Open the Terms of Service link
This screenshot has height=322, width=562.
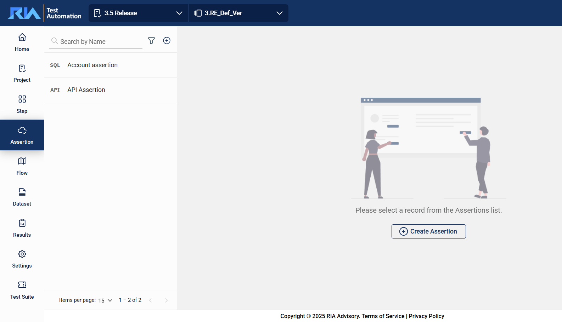click(x=383, y=316)
